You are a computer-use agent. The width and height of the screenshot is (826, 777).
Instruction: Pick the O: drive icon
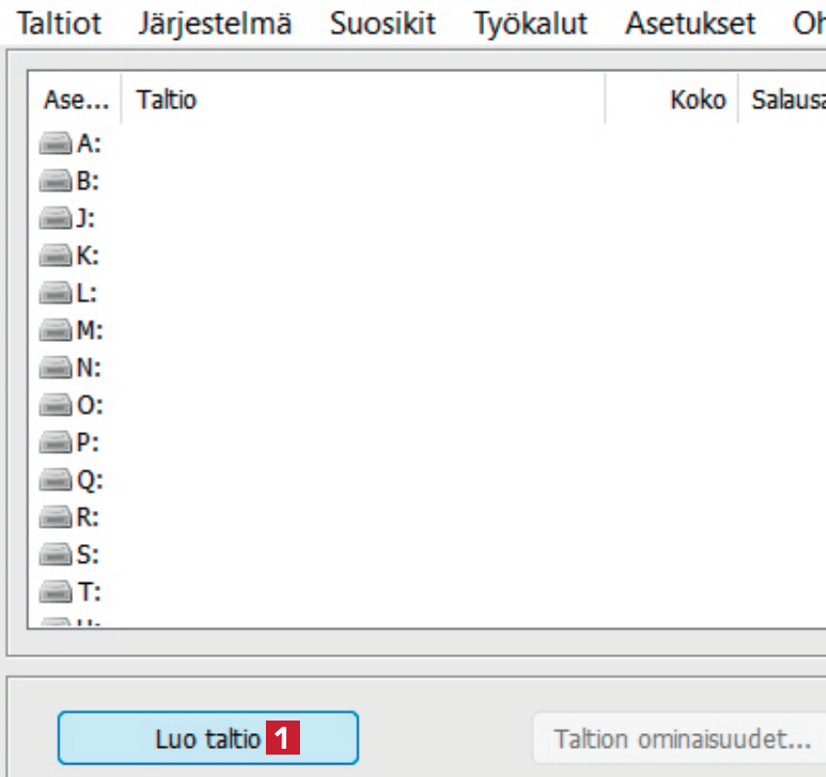point(56,406)
